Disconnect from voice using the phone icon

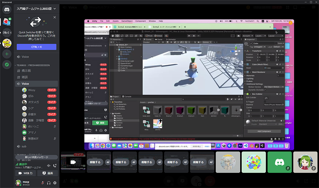(55, 165)
